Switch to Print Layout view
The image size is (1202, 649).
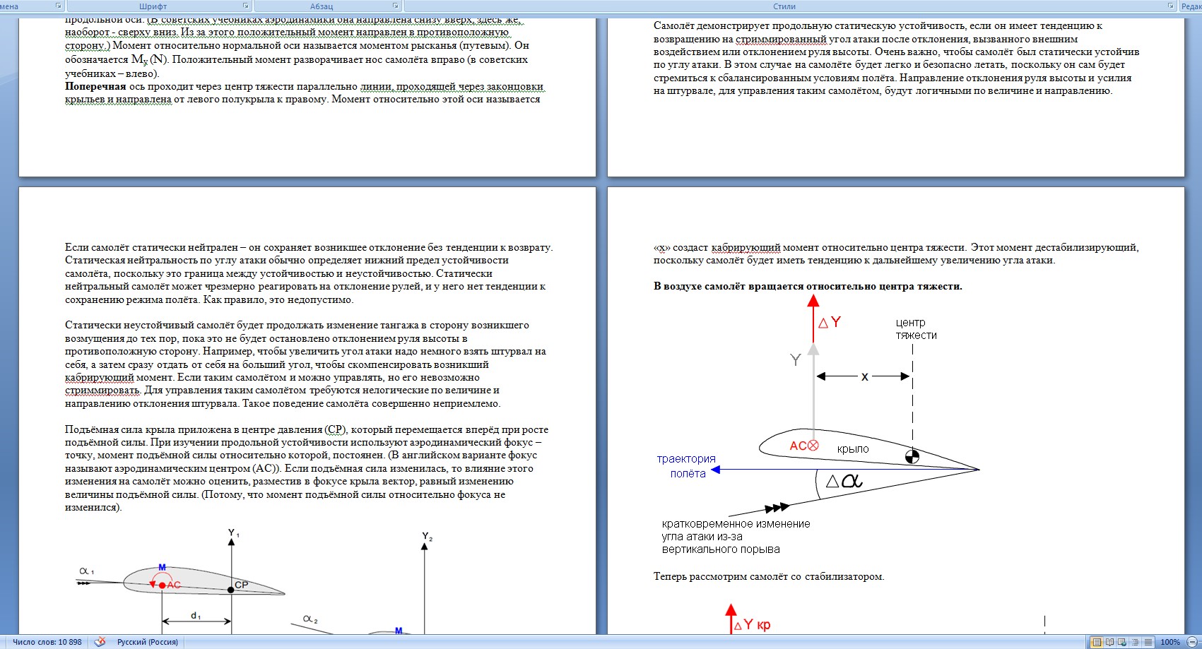[1097, 642]
